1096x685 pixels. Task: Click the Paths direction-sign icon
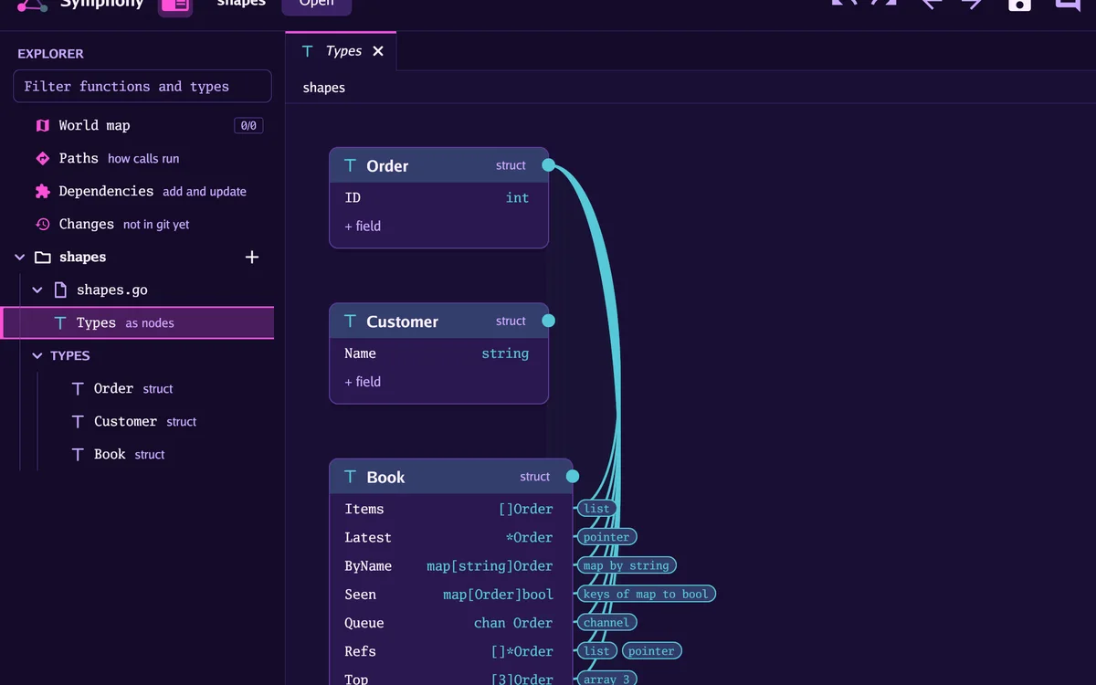tap(42, 158)
